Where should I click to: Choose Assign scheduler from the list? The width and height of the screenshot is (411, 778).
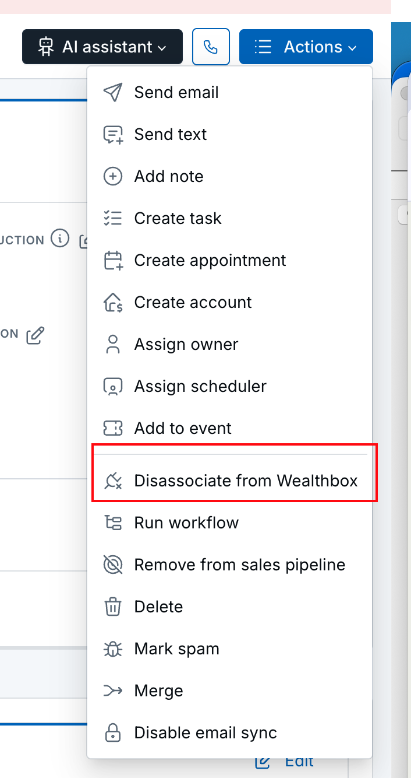200,386
